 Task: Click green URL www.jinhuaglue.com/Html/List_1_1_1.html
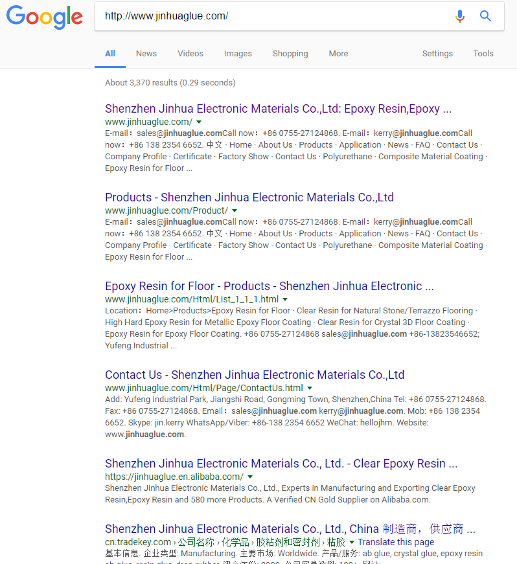pyautogui.click(x=192, y=299)
